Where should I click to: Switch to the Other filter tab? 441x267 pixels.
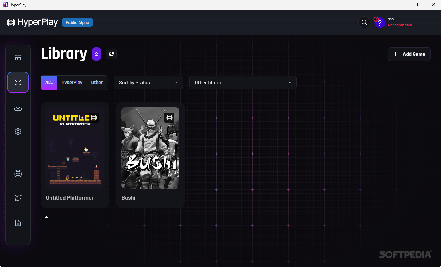coord(97,83)
